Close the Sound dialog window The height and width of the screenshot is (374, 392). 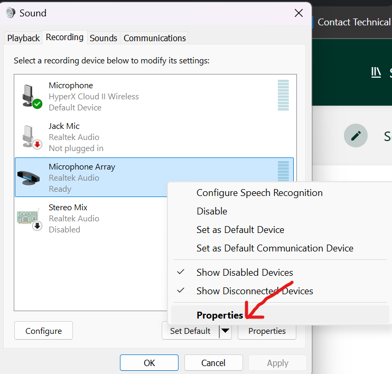click(x=298, y=13)
